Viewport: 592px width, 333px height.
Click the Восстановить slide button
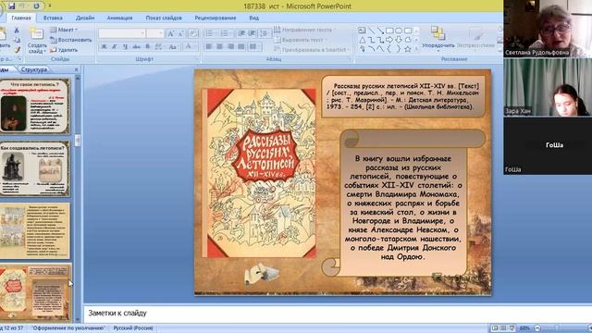pos(71,40)
